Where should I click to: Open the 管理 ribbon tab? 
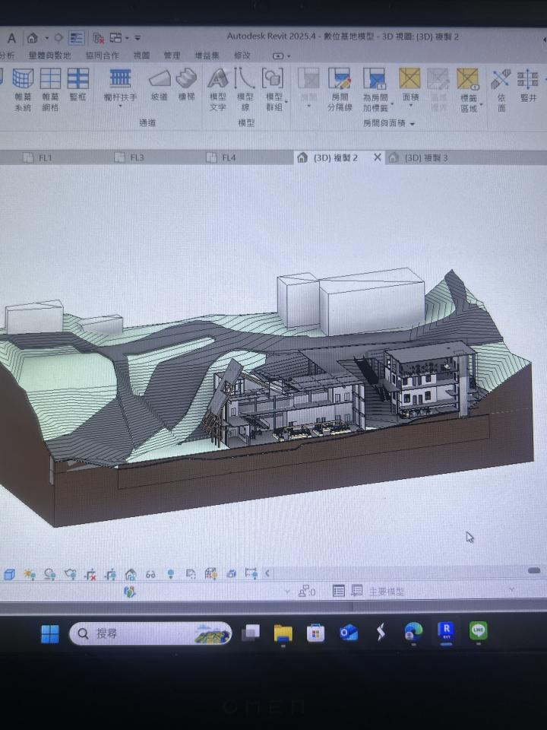tap(172, 56)
